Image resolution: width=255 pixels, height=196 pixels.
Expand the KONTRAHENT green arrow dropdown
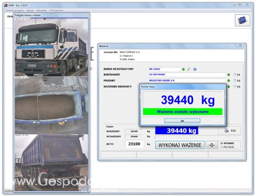[229, 75]
